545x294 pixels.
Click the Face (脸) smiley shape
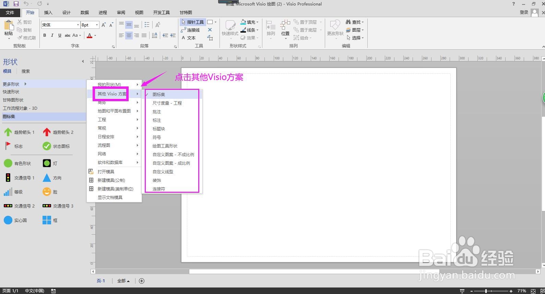47,192
